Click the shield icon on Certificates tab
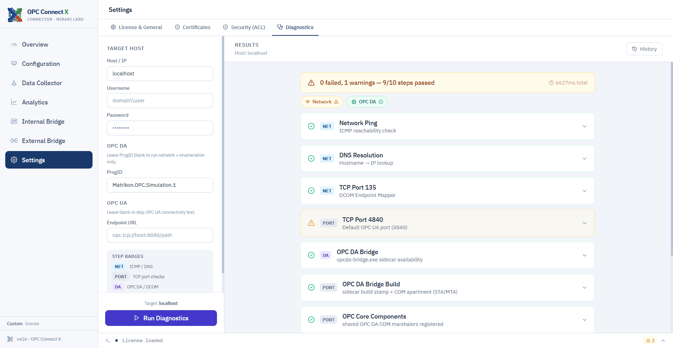 coord(177,27)
